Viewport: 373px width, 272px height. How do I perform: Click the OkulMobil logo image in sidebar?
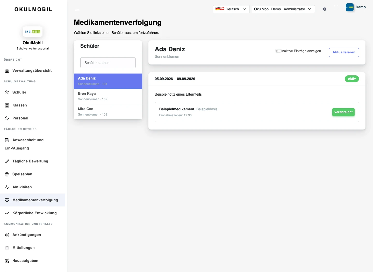[x=33, y=32]
